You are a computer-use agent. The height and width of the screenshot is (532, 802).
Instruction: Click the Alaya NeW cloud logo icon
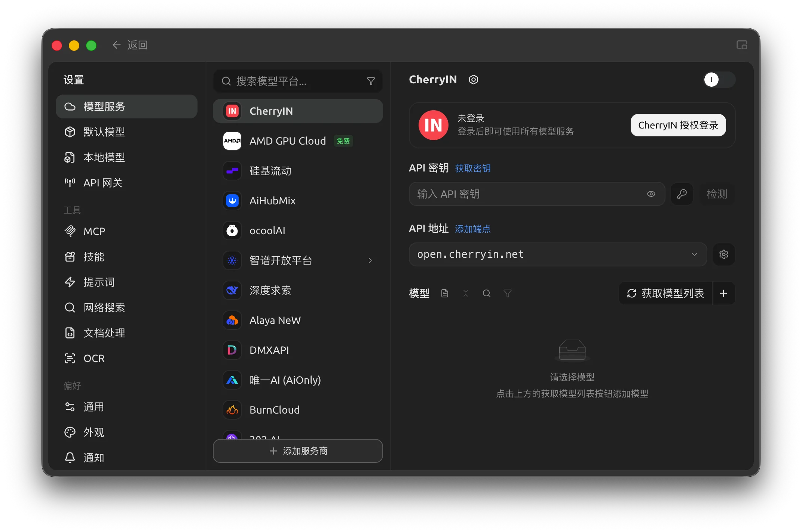pos(232,320)
